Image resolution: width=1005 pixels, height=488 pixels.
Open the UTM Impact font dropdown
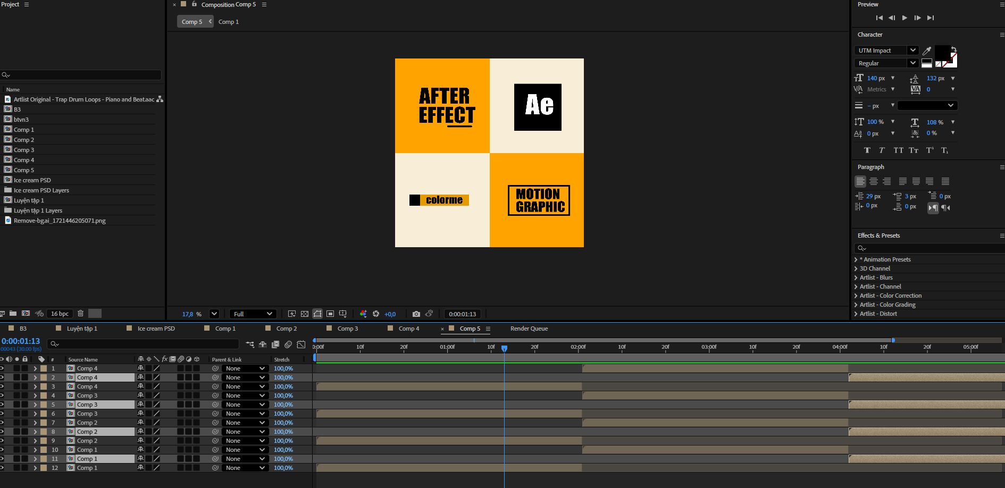click(x=886, y=51)
